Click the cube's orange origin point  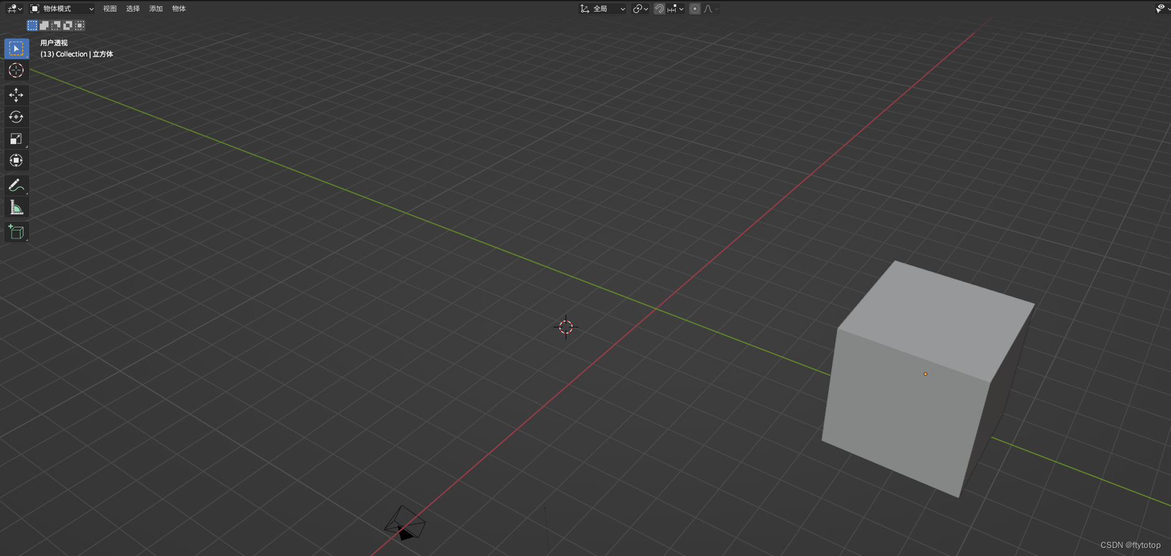(x=925, y=374)
